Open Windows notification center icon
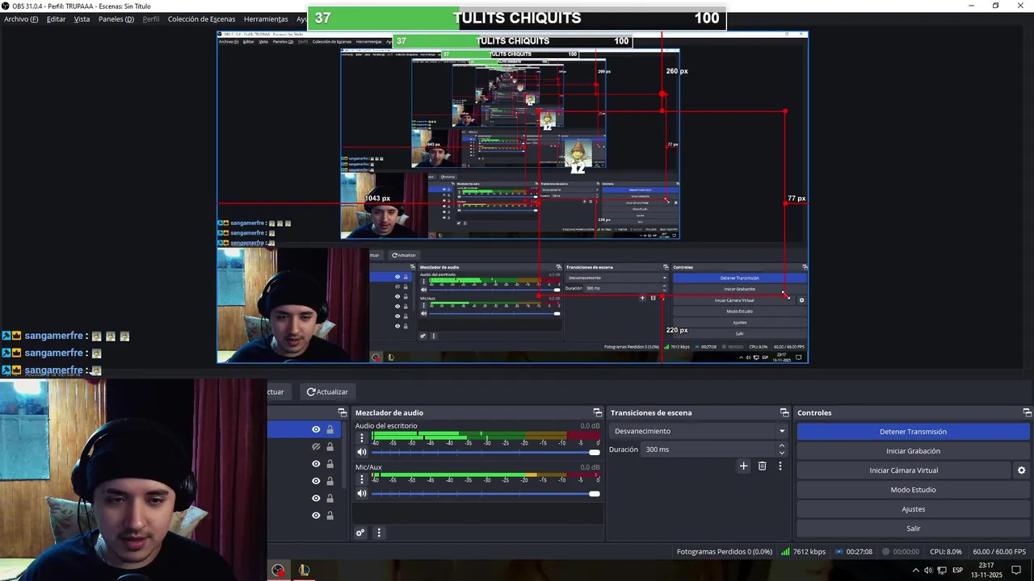Screen dimensions: 1034x581 click(x=1016, y=571)
